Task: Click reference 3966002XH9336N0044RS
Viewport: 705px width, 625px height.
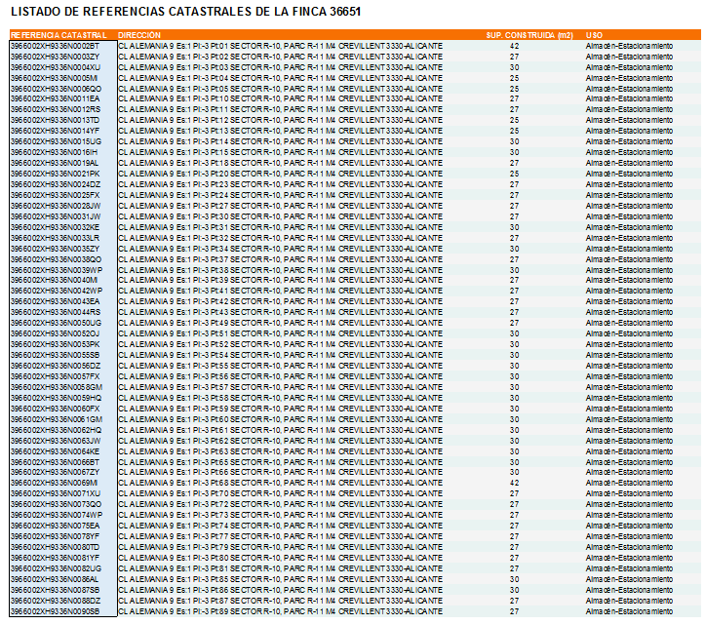Action: point(56,312)
